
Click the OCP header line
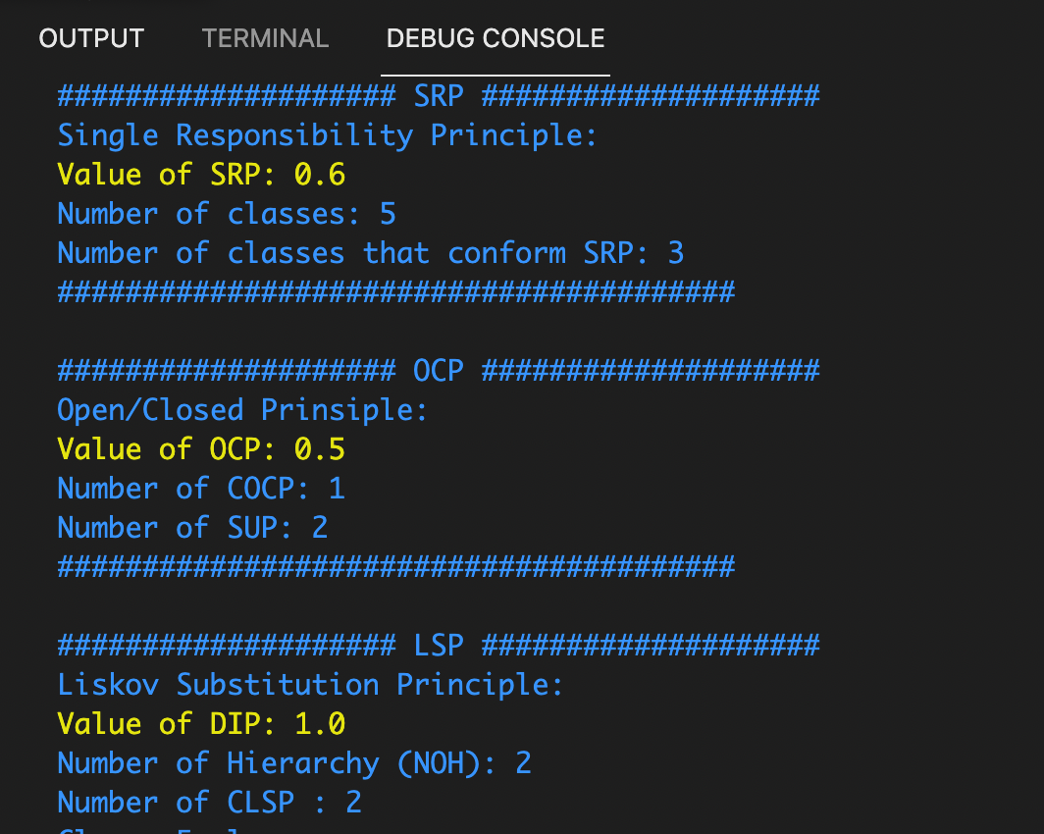point(439,372)
